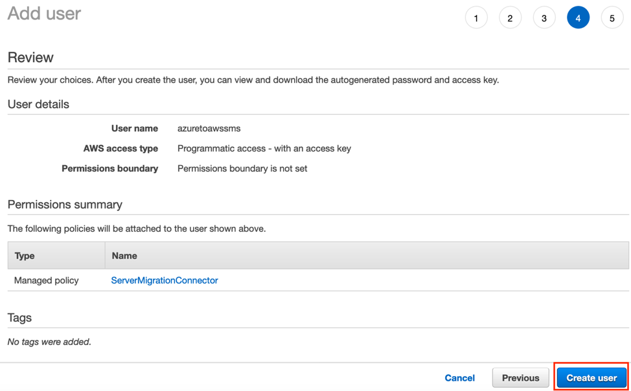The width and height of the screenshot is (631, 391).
Task: Click the Permissions summary heading
Action: pyautogui.click(x=65, y=205)
